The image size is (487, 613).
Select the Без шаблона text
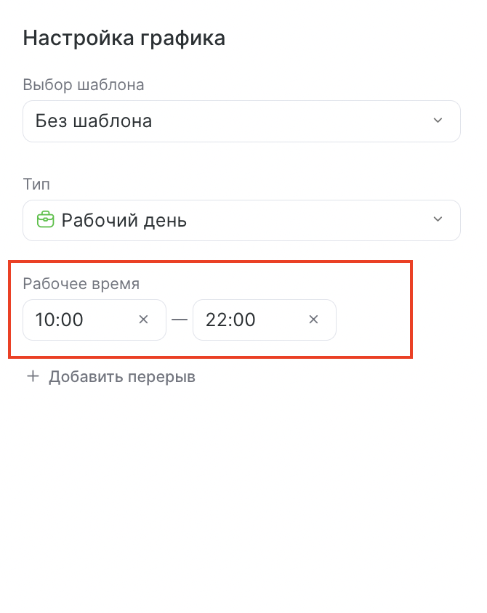tap(94, 121)
